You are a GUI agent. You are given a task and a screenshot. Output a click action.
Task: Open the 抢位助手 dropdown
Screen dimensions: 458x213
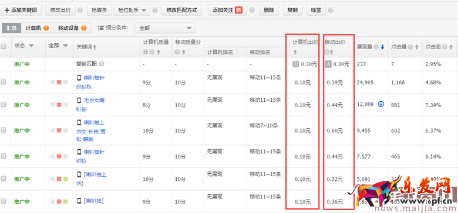click(132, 11)
